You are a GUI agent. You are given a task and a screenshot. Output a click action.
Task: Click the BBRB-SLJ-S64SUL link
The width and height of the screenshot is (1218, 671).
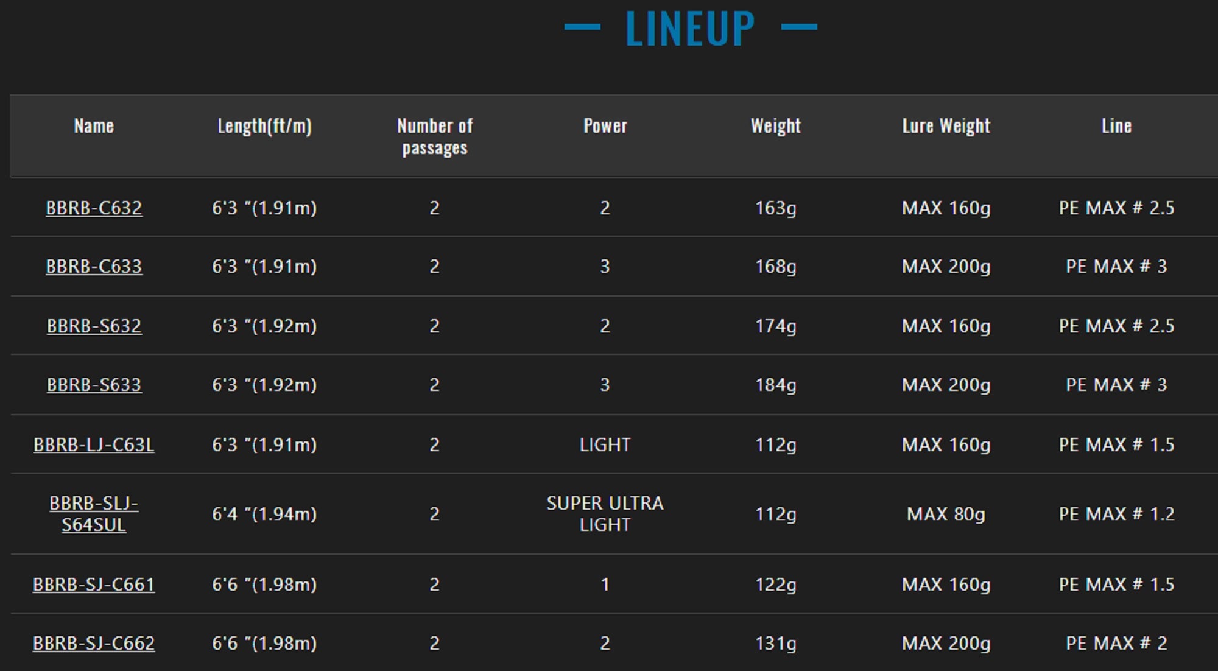[x=94, y=514]
